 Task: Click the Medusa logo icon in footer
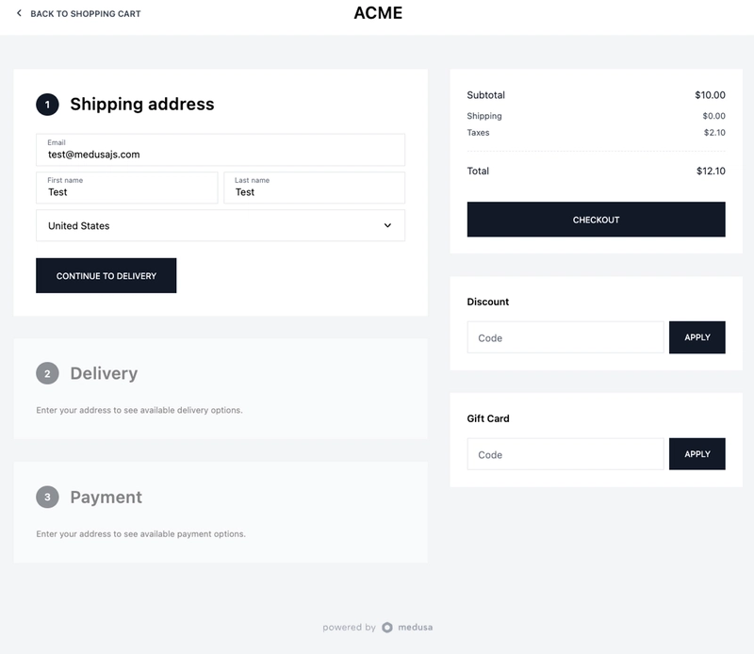[387, 627]
